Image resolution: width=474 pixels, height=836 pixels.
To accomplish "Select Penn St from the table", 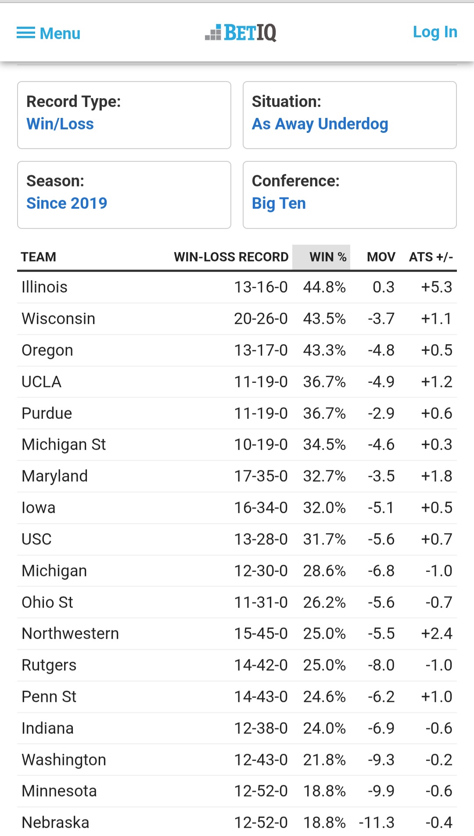I will pos(49,697).
